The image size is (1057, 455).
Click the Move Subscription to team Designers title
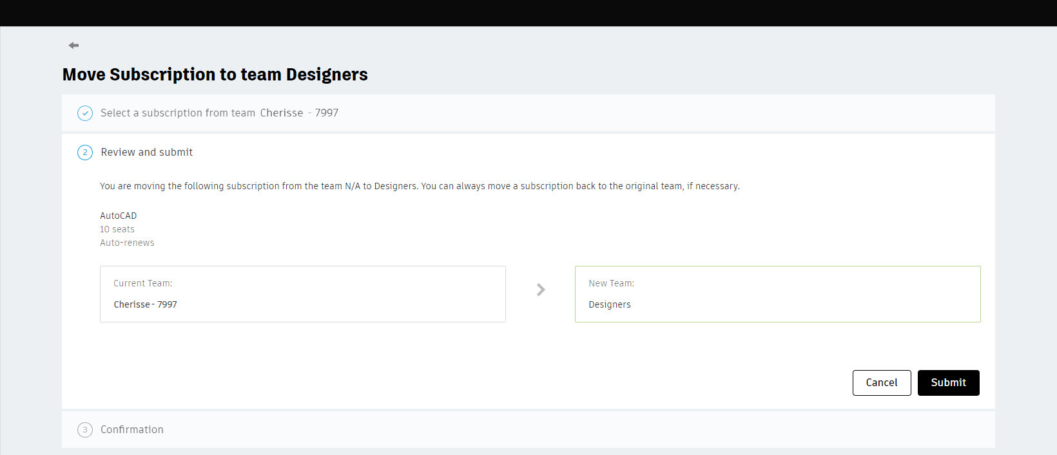[215, 75]
